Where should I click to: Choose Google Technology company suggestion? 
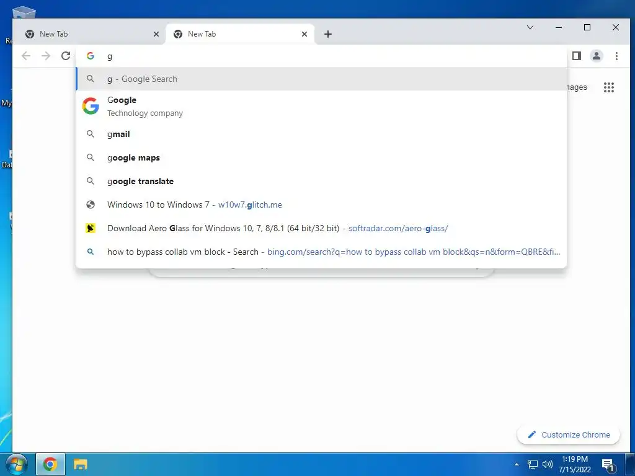point(321,106)
